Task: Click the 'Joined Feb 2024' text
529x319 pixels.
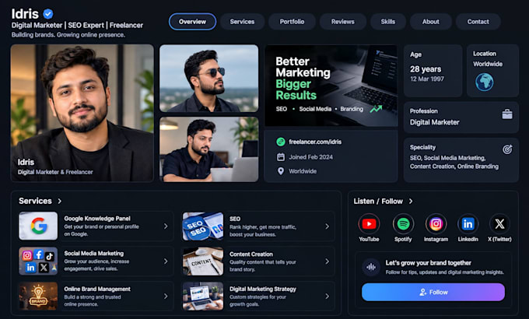Action: 310,157
